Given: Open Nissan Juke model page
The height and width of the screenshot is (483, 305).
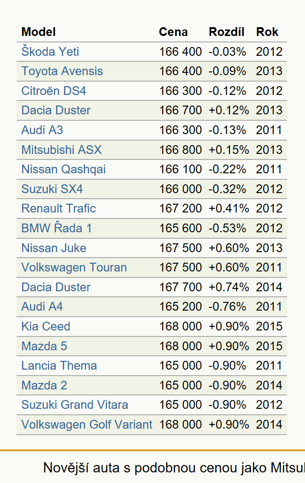Looking at the screenshot, I should [x=54, y=248].
